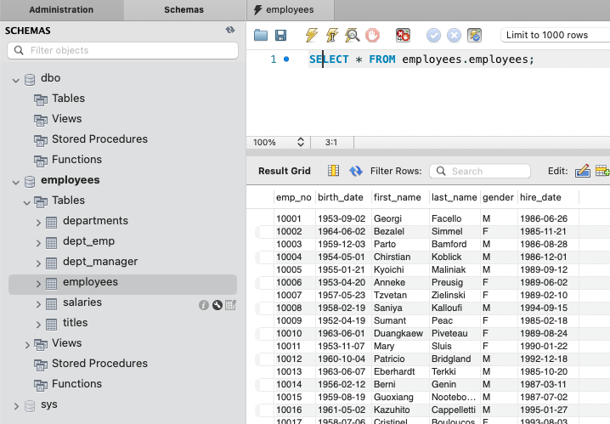Screen dimensions: 610x424
Task: Select Functions under dbo schema
Action: (76, 160)
